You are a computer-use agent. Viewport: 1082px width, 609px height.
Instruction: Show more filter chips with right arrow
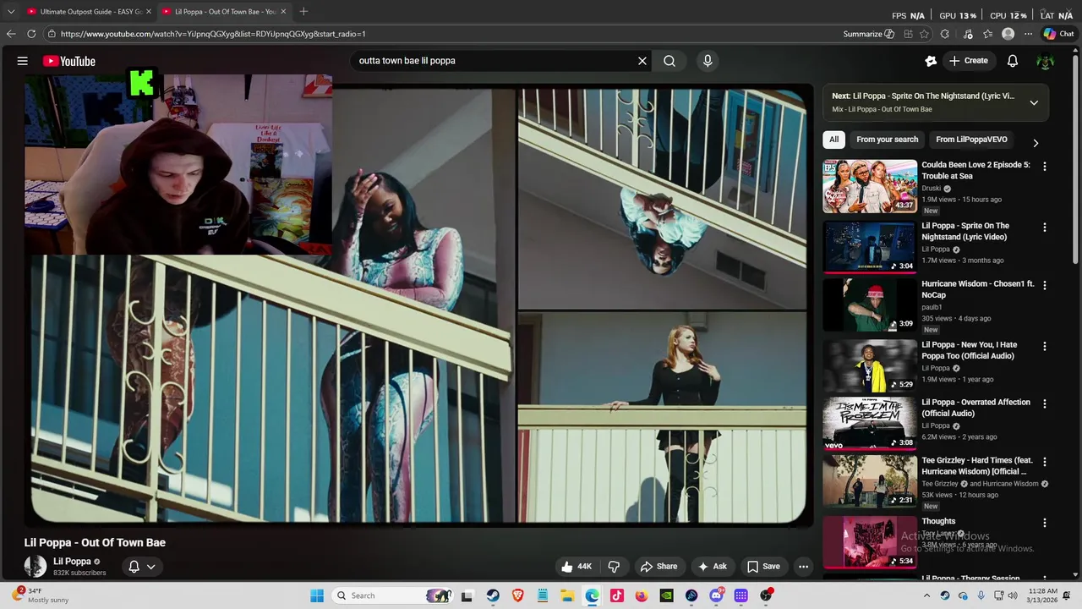pos(1036,143)
